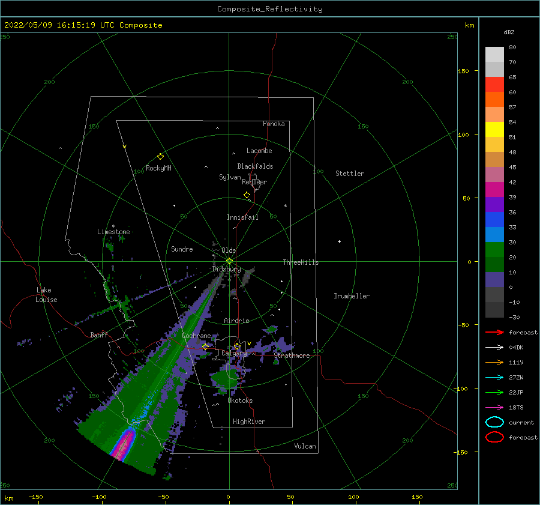Click the yellow diamond marker near RockyMH
This screenshot has width=540, height=505.
(160, 157)
